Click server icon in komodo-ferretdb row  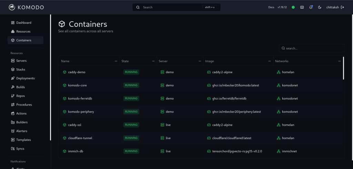pyautogui.click(x=162, y=99)
